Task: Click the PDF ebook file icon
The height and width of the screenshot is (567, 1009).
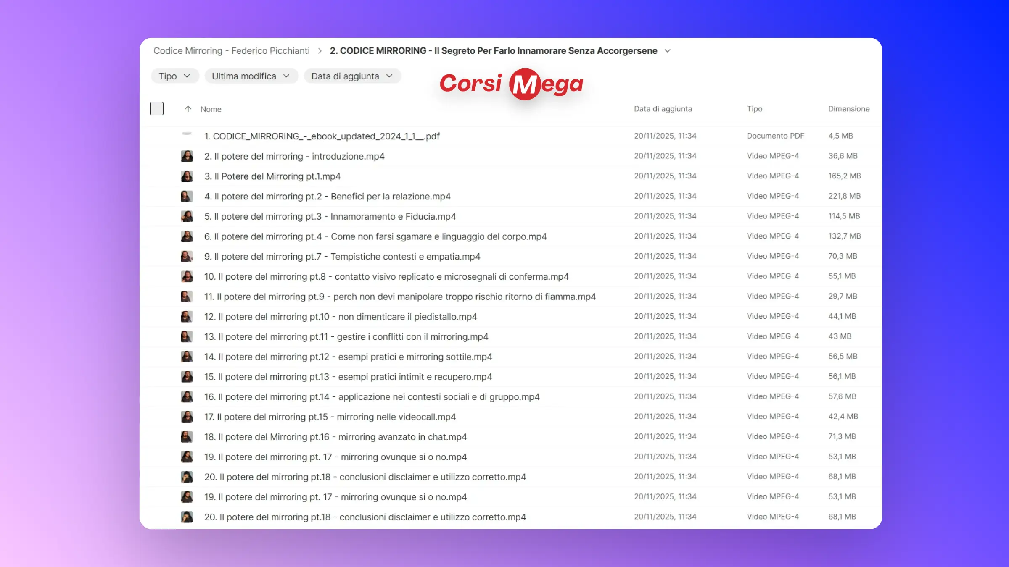Action: tap(187, 134)
